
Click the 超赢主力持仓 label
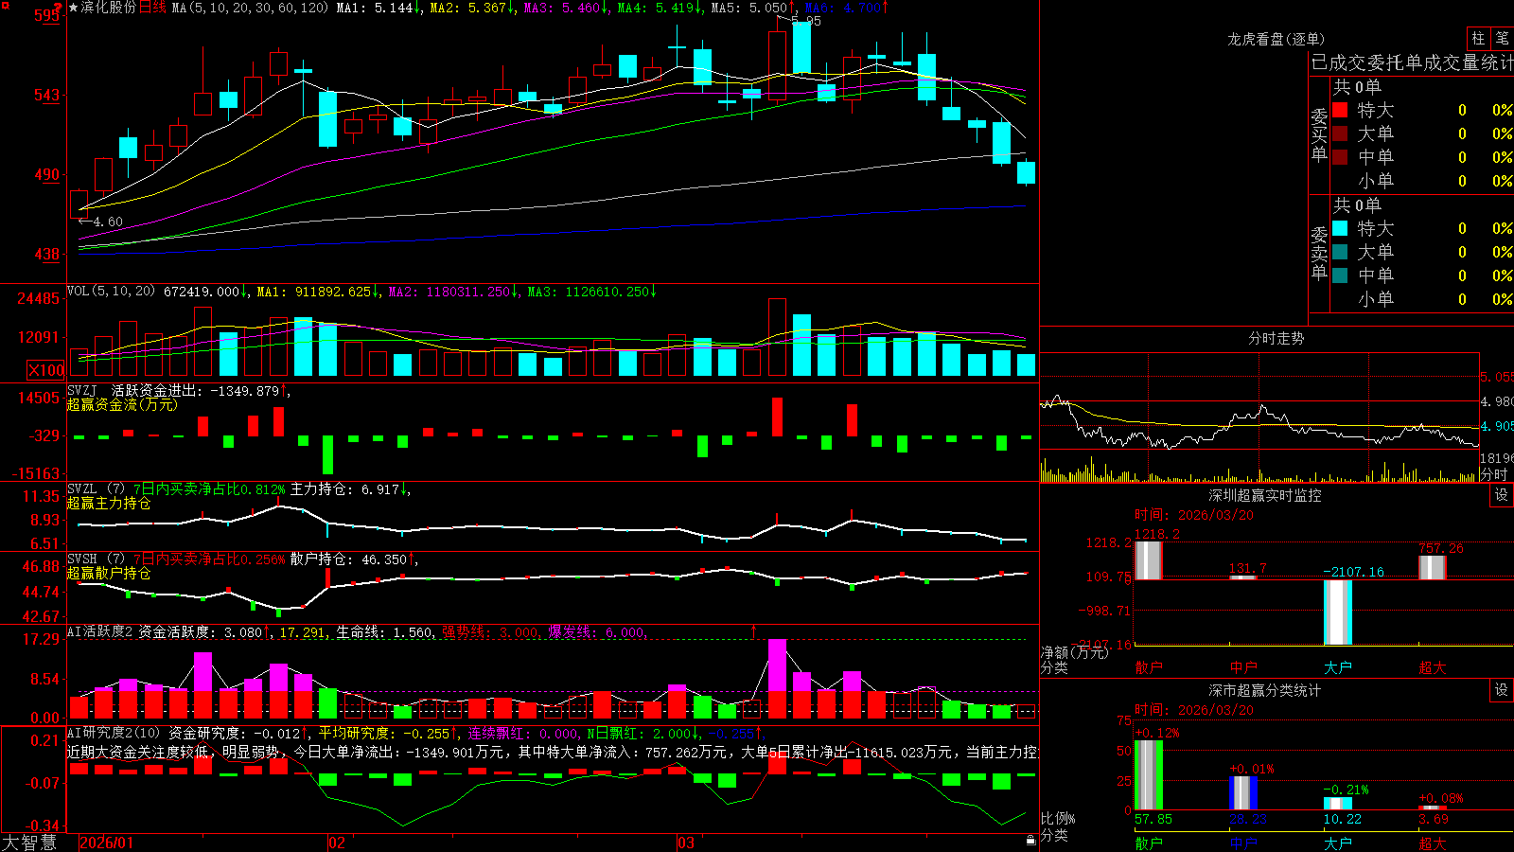tap(109, 503)
